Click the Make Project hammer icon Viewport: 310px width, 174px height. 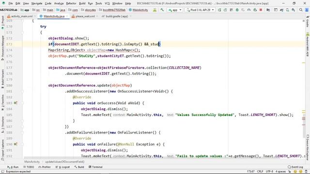[162, 10]
